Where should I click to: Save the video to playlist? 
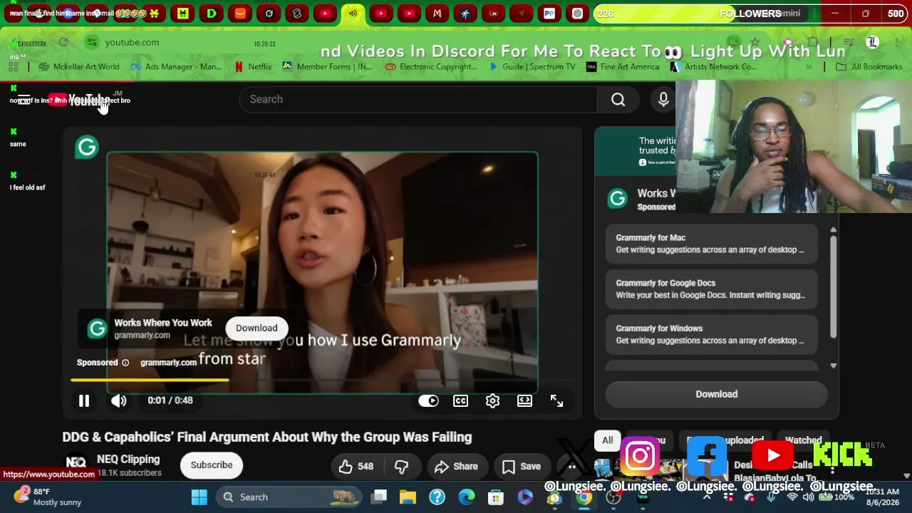pyautogui.click(x=522, y=467)
